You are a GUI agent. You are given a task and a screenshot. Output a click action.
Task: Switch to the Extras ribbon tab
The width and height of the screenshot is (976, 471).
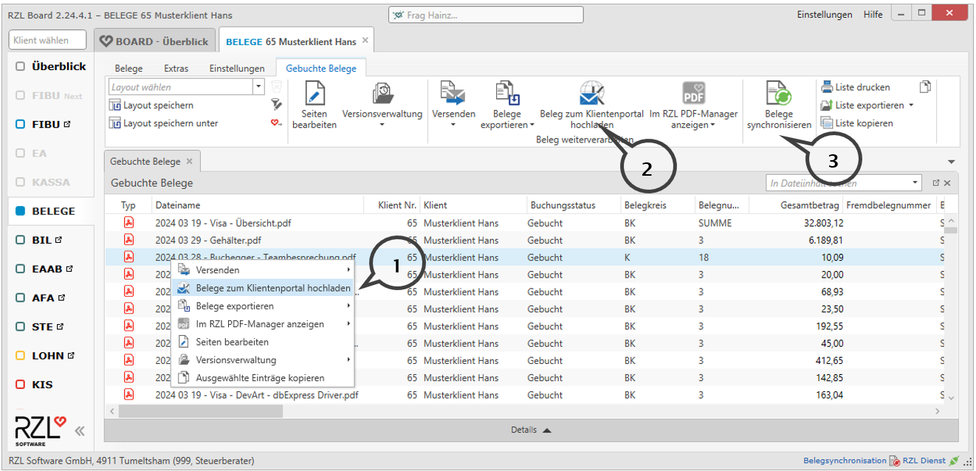pos(176,69)
